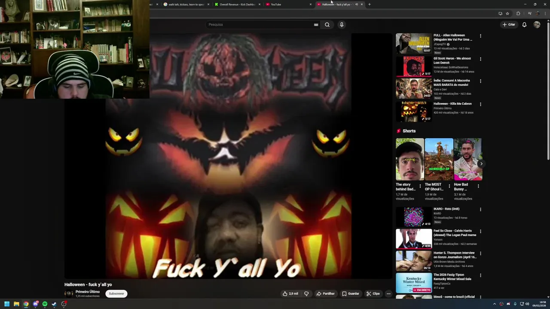
Task: Bookmark this page with the star icon
Action: (507, 13)
